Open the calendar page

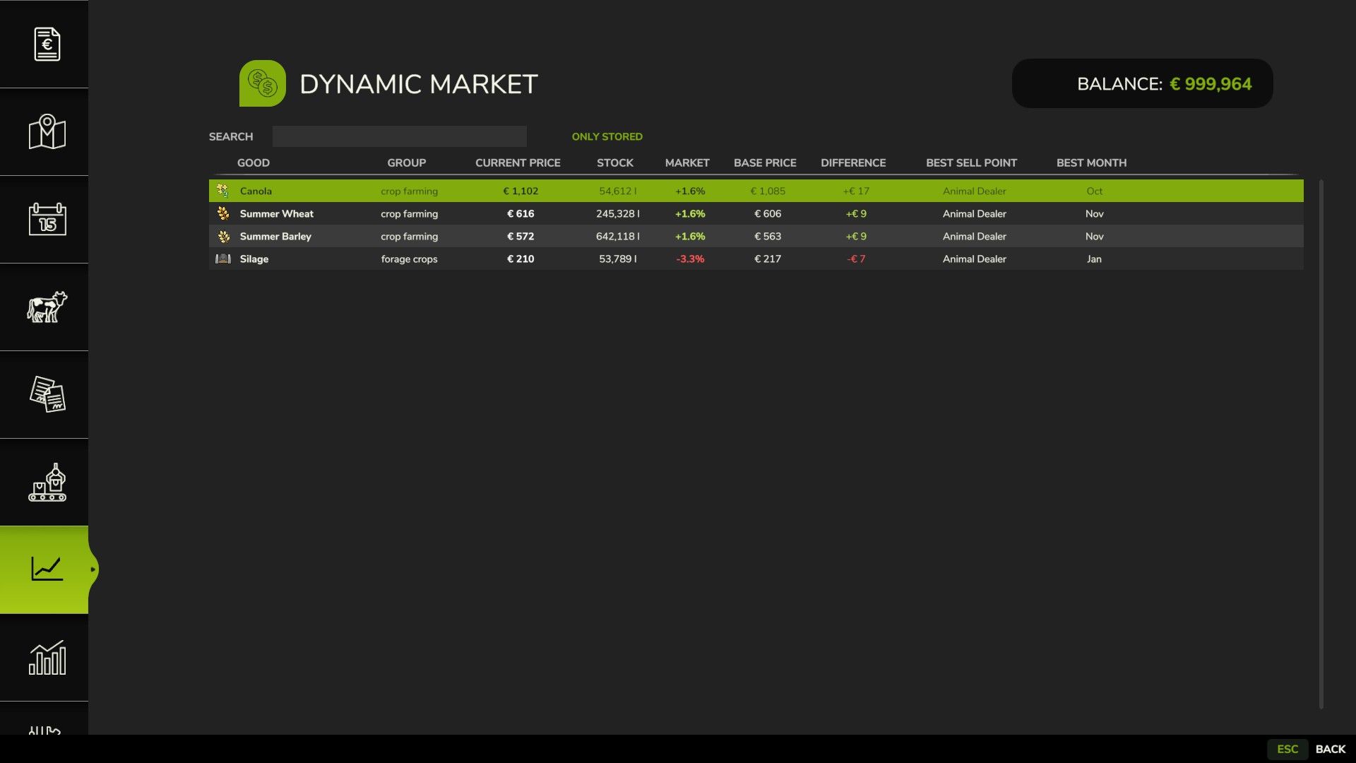pyautogui.click(x=47, y=219)
